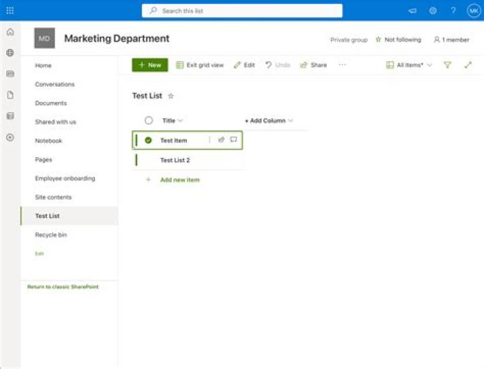Open the help question mark icon
Image resolution: width=484 pixels, height=369 pixels.
click(453, 11)
